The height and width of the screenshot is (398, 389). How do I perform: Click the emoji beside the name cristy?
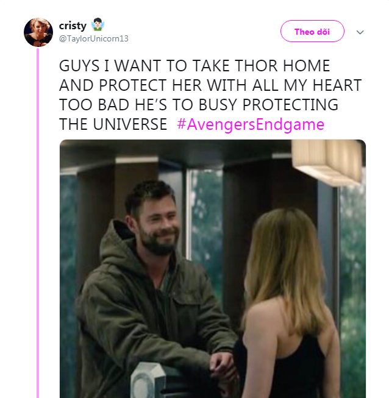pyautogui.click(x=96, y=25)
